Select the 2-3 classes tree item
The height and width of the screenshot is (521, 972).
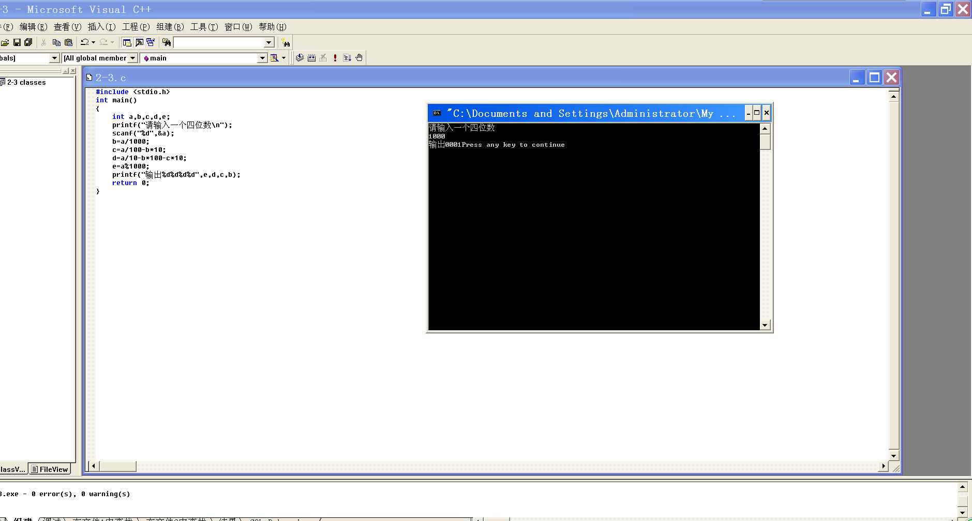click(26, 82)
